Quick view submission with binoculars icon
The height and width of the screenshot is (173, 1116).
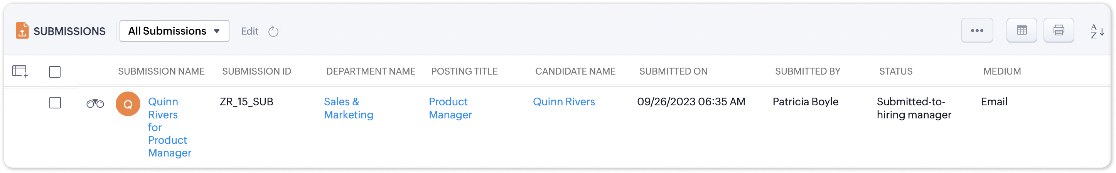pyautogui.click(x=95, y=103)
